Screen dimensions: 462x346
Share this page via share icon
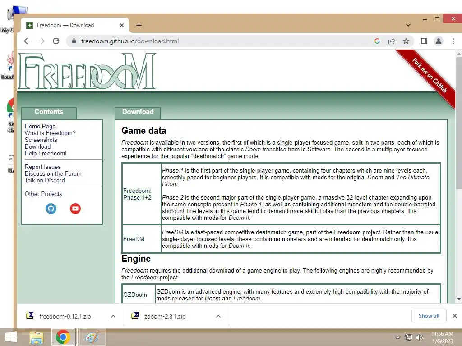coord(392,41)
